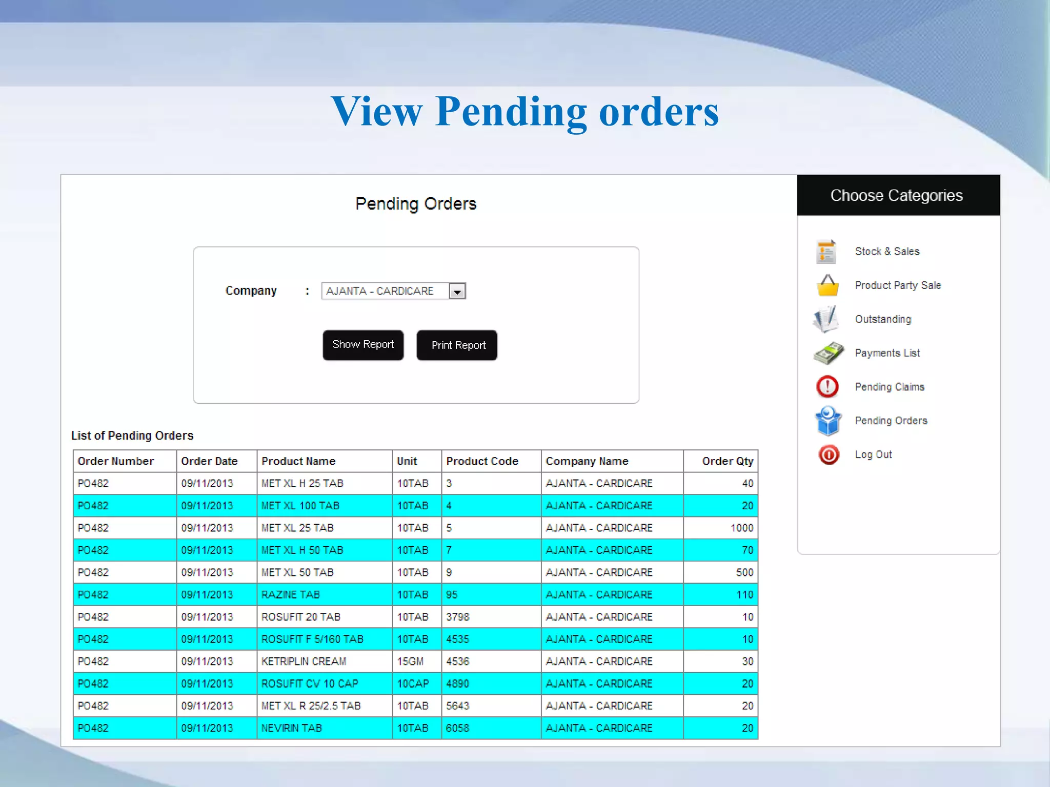Click the Show Report button
Image resolution: width=1050 pixels, height=787 pixels.
tap(363, 345)
